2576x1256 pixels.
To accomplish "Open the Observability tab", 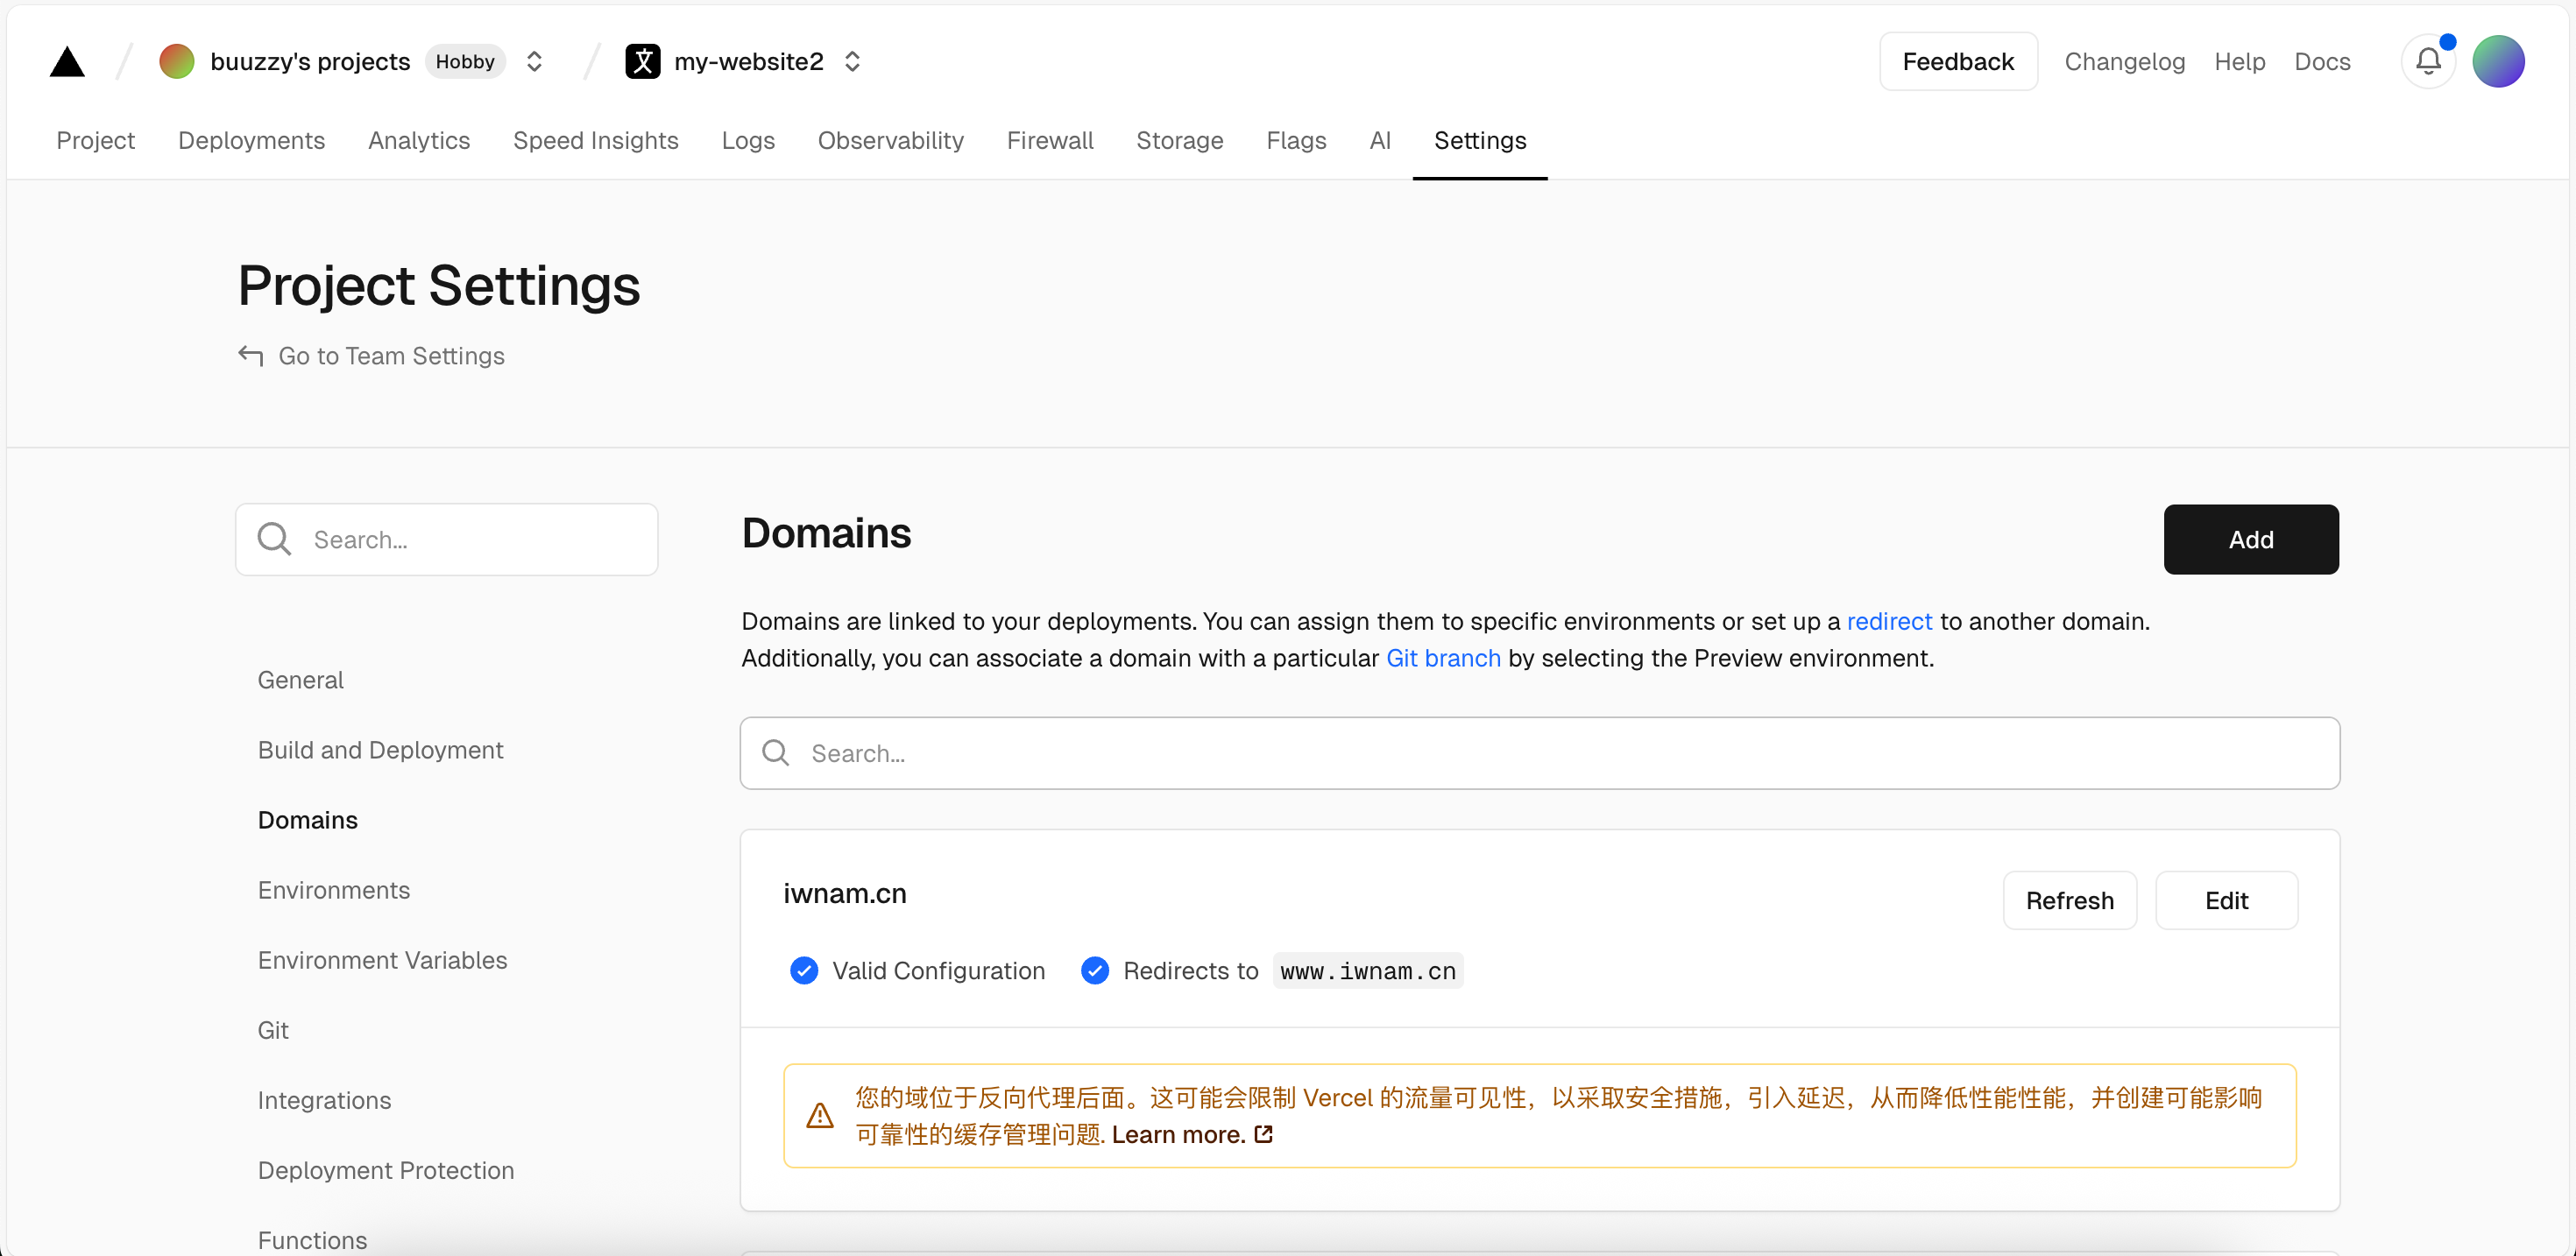I will click(890, 141).
